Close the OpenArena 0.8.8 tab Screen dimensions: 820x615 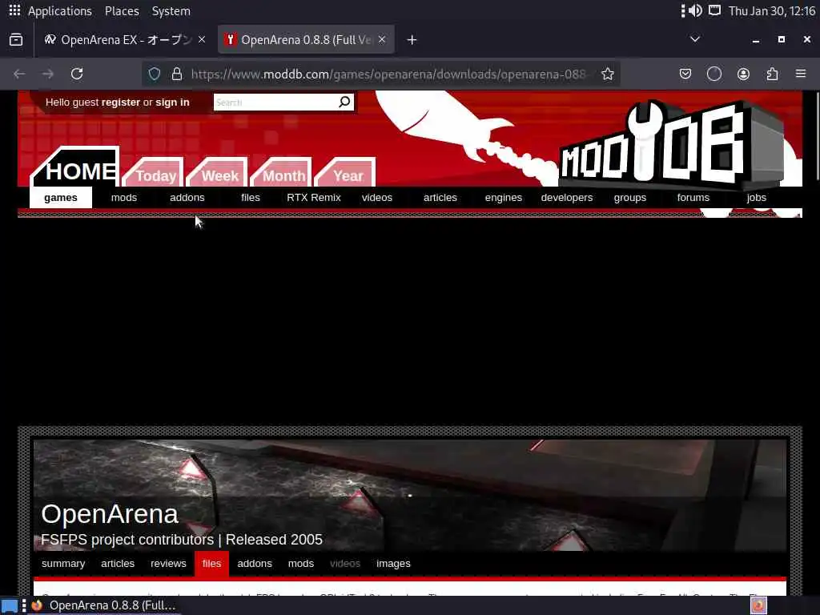(382, 39)
